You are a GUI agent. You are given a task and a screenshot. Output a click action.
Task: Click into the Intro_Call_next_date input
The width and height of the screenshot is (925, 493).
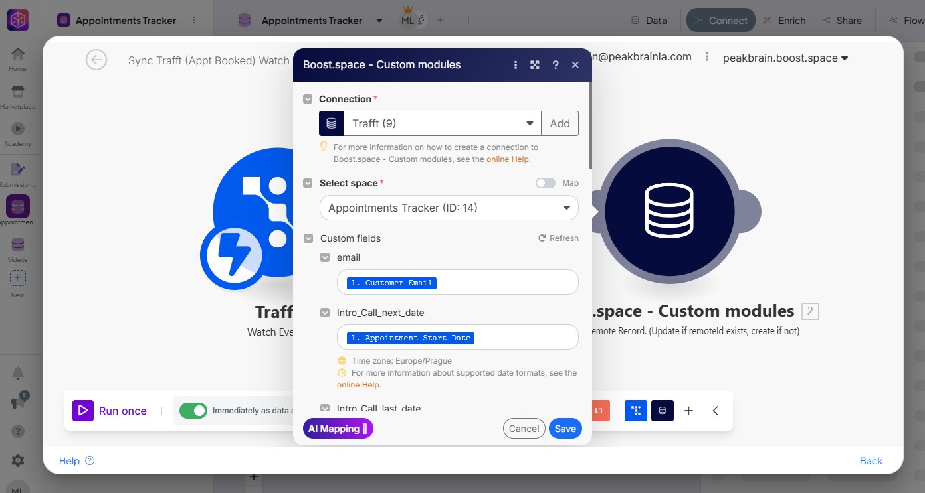[x=458, y=337]
